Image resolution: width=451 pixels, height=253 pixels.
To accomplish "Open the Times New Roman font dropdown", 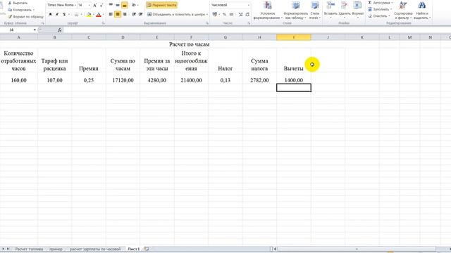I will click(x=75, y=5).
